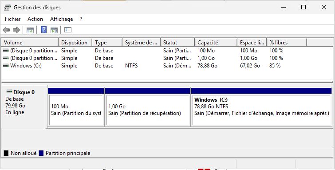Screen dimensions: 335x170
Task: Toggle the action pane toolbar icon
Action: [x=54, y=30]
